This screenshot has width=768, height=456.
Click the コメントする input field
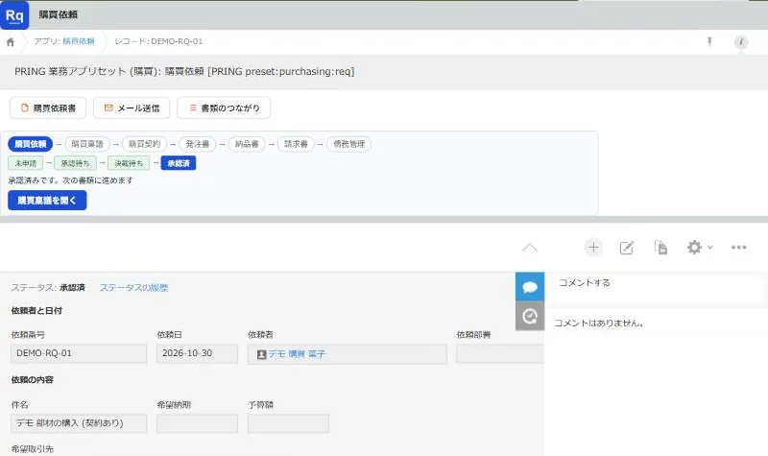(x=657, y=289)
